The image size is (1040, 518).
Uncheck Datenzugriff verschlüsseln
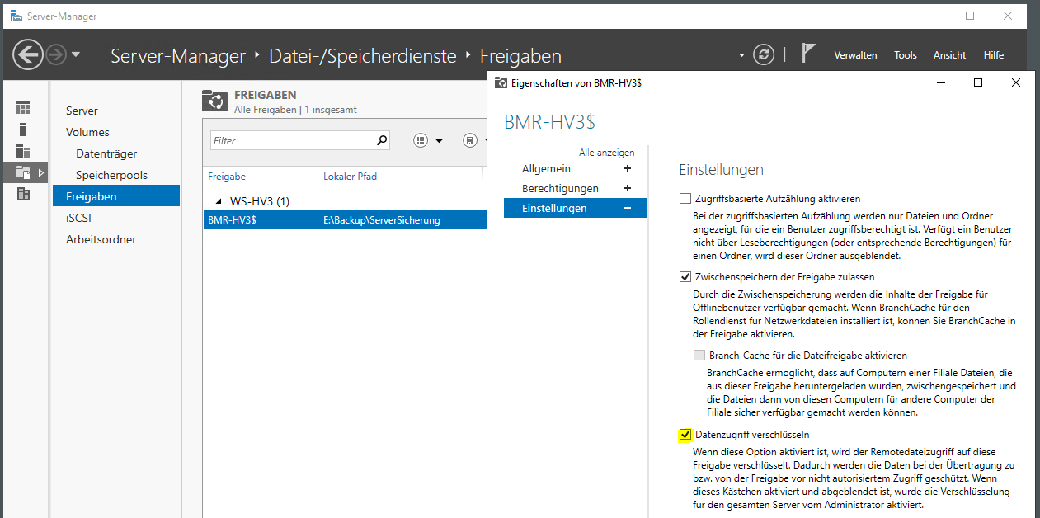pos(685,434)
